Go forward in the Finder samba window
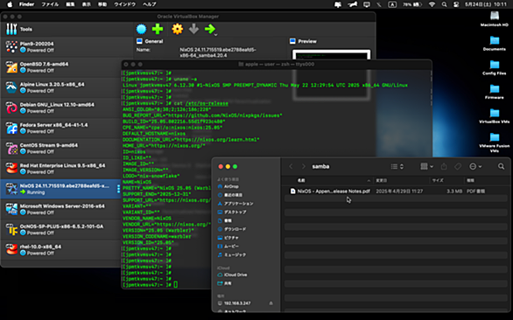Image resolution: width=513 pixels, height=320 pixels. (x=303, y=167)
